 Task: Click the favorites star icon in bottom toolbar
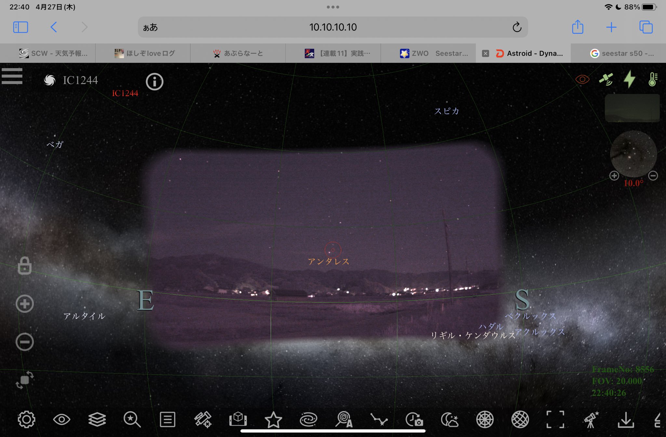point(273,419)
